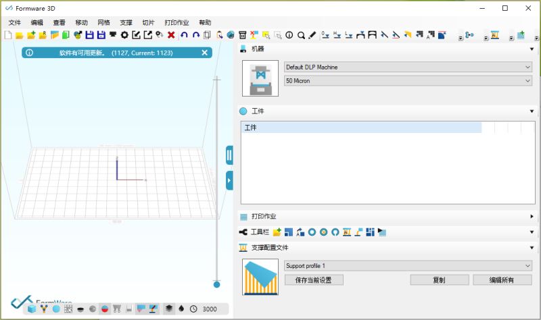
Task: Expand the 打印作业 panel section
Action: coord(532,216)
